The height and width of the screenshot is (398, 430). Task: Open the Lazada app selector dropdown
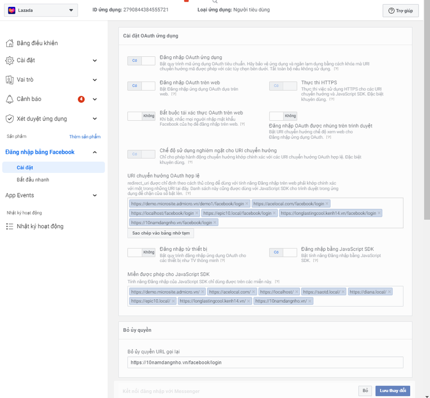[x=41, y=10]
